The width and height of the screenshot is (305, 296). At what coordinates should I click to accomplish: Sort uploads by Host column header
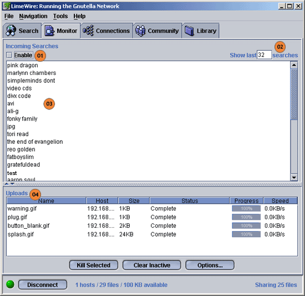tap(102, 200)
